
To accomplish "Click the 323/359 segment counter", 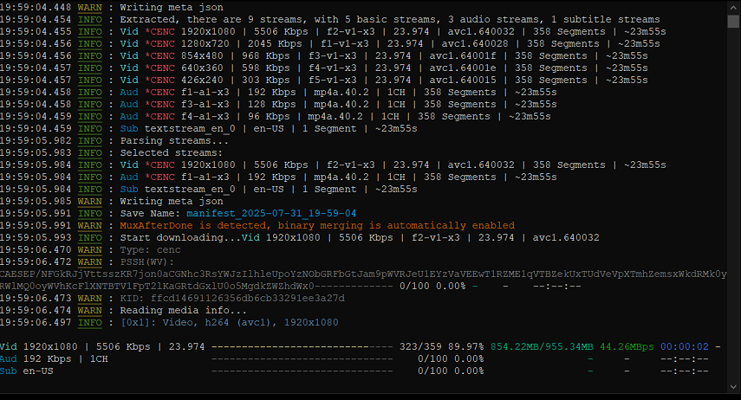I will tap(419, 346).
